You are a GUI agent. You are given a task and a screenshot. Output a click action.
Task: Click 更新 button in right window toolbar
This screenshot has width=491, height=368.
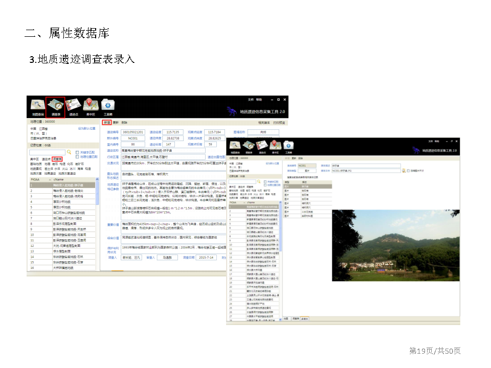click(294, 158)
